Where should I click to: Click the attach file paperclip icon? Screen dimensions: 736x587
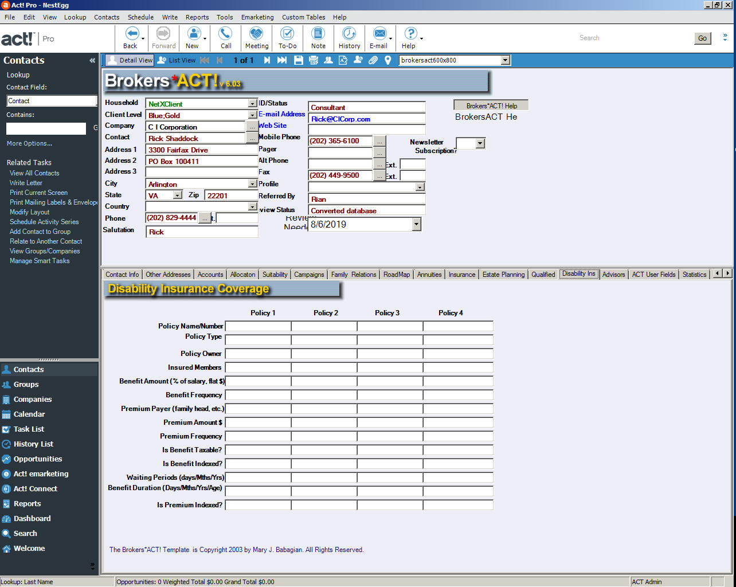[x=373, y=60]
